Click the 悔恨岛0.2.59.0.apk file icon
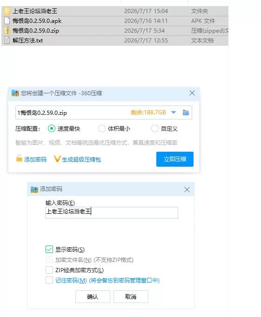261x317 pixels. 7,21
